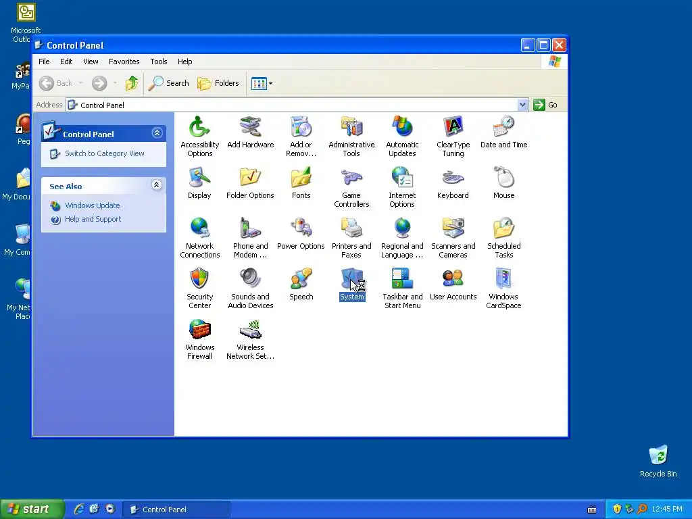
Task: Click the Start button
Action: coord(32,509)
